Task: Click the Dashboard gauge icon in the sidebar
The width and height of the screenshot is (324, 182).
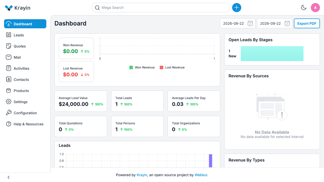Action: point(9,24)
